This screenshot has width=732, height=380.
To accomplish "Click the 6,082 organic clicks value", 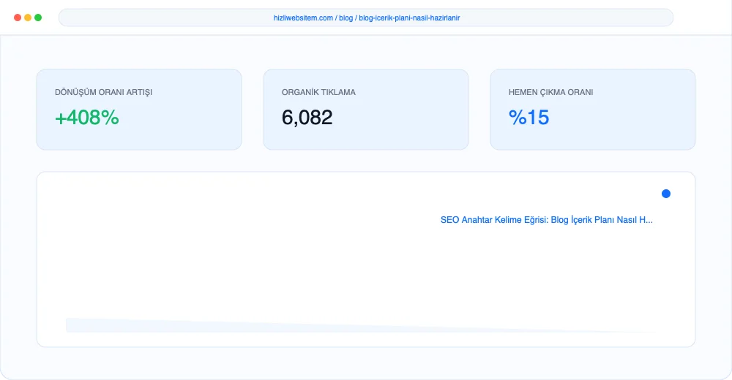I will [x=307, y=117].
